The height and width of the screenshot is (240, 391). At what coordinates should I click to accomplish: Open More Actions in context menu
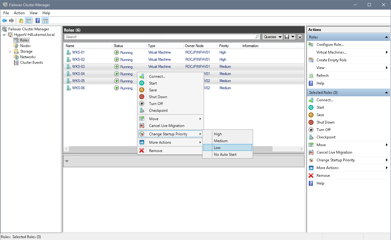pos(170,142)
